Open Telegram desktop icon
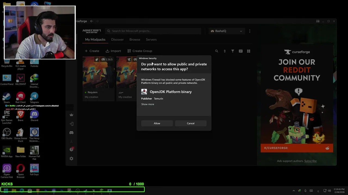The width and height of the screenshot is (348, 195). point(34,98)
